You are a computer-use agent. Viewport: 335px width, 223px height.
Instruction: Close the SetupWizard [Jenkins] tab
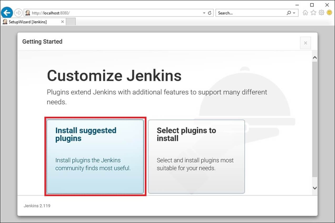coord(62,22)
